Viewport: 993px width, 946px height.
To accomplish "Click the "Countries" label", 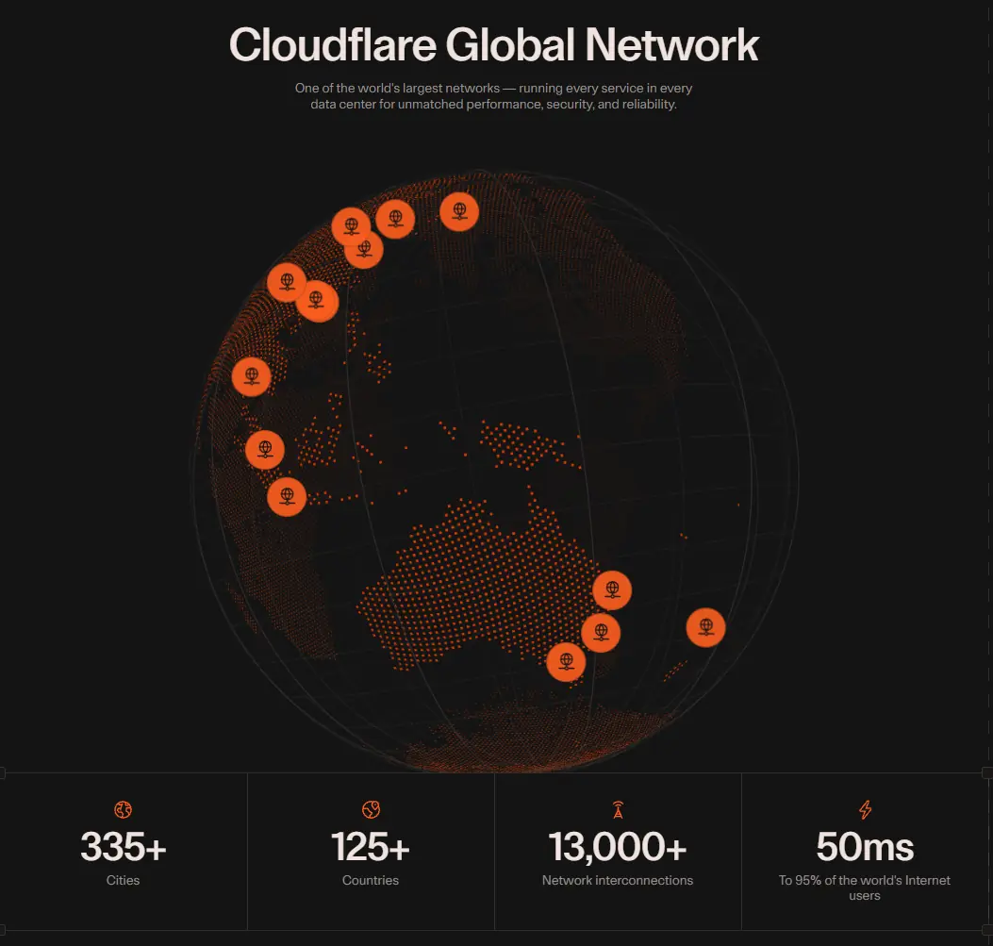I will [371, 880].
